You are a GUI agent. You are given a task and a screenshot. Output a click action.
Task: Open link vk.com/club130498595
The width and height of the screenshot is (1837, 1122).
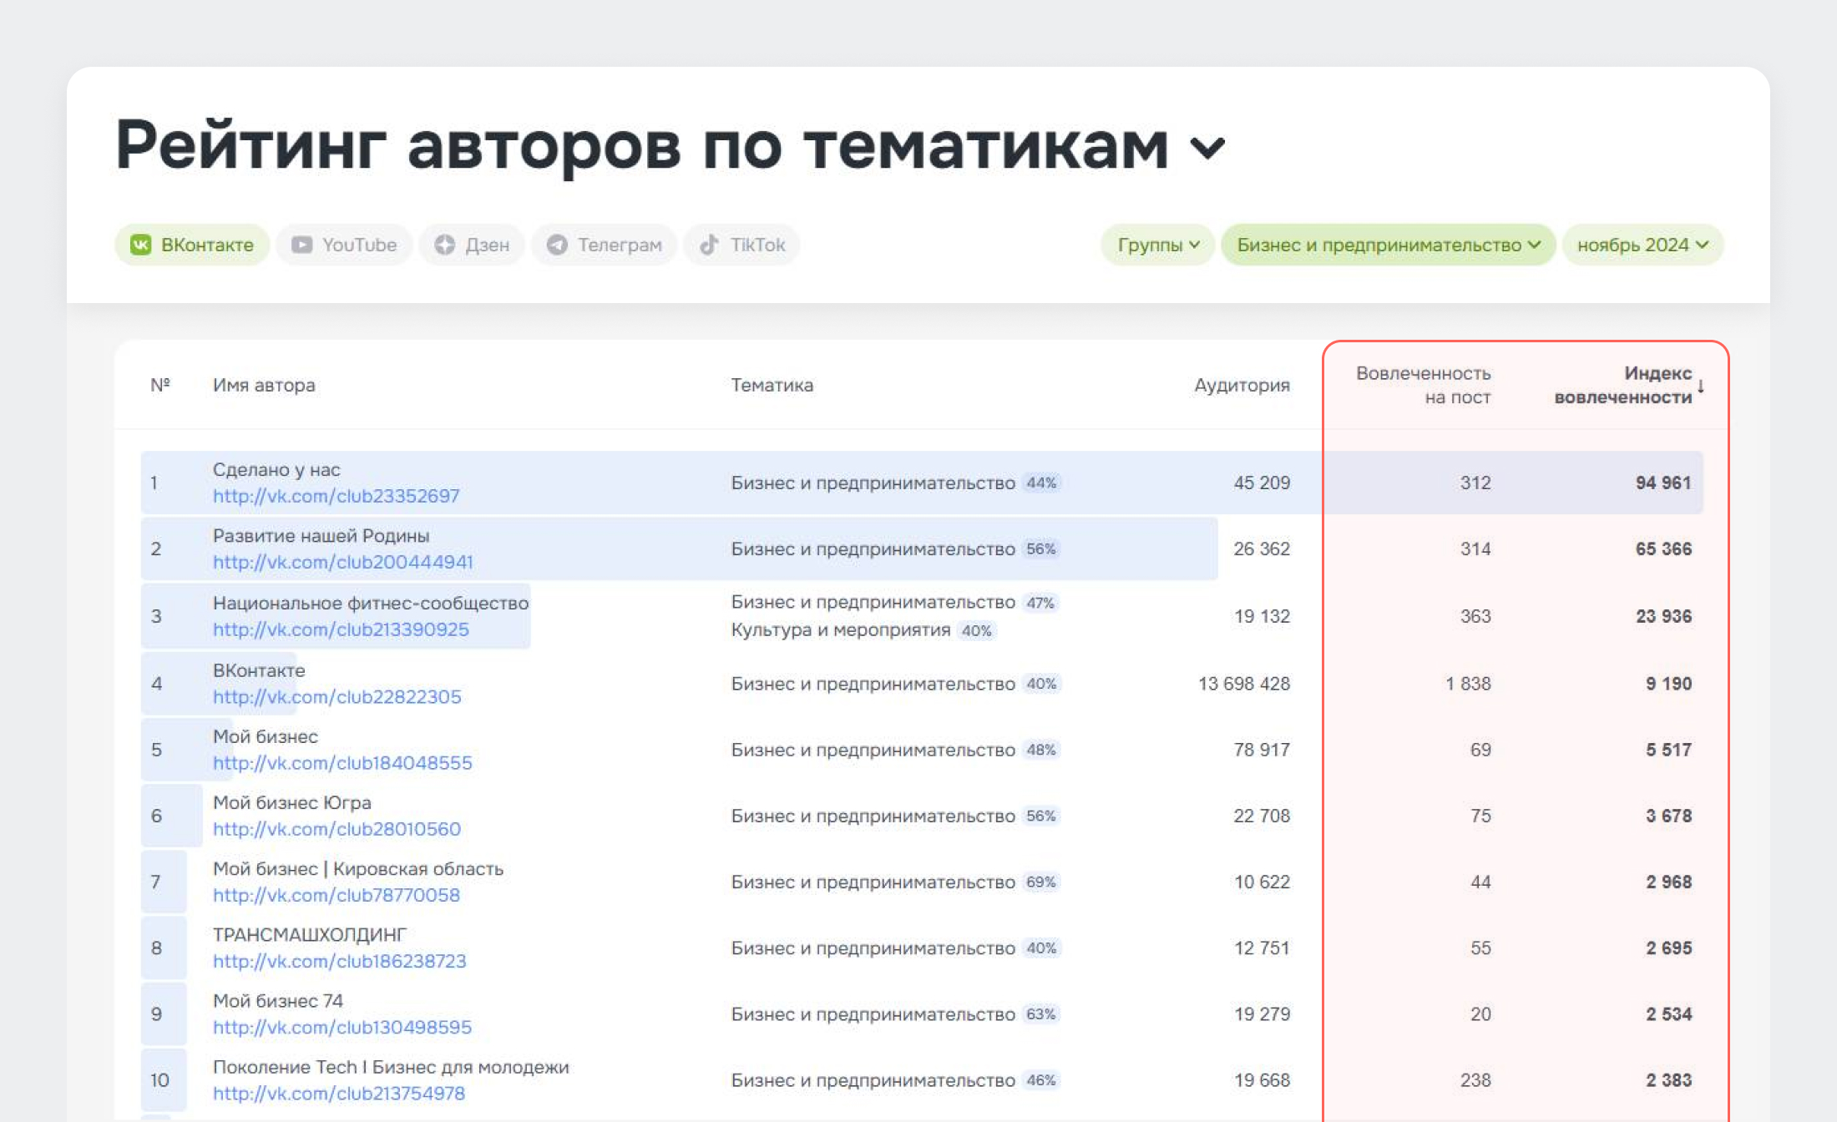pos(342,1027)
